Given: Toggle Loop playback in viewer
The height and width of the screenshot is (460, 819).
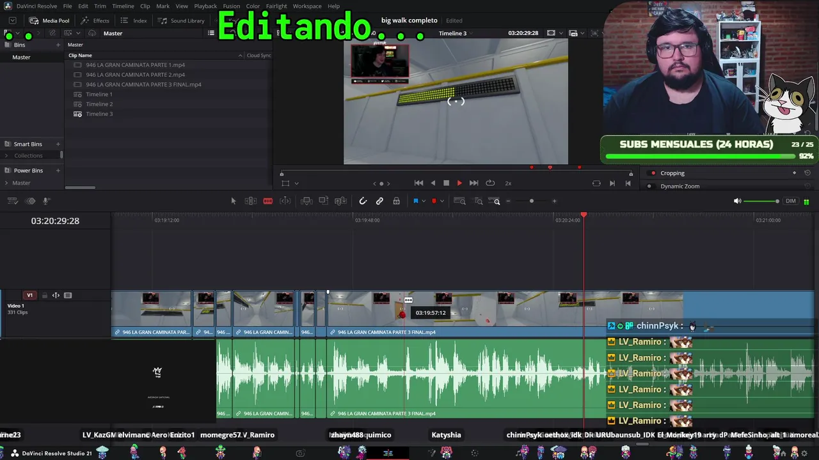Looking at the screenshot, I should coord(490,183).
